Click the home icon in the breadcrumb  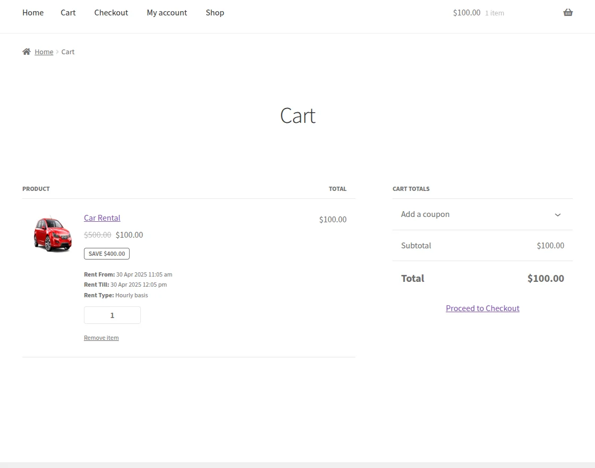pos(25,51)
